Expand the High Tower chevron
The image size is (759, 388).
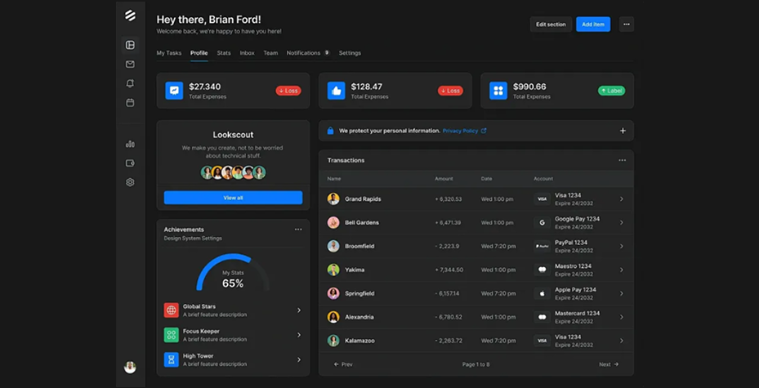point(299,359)
